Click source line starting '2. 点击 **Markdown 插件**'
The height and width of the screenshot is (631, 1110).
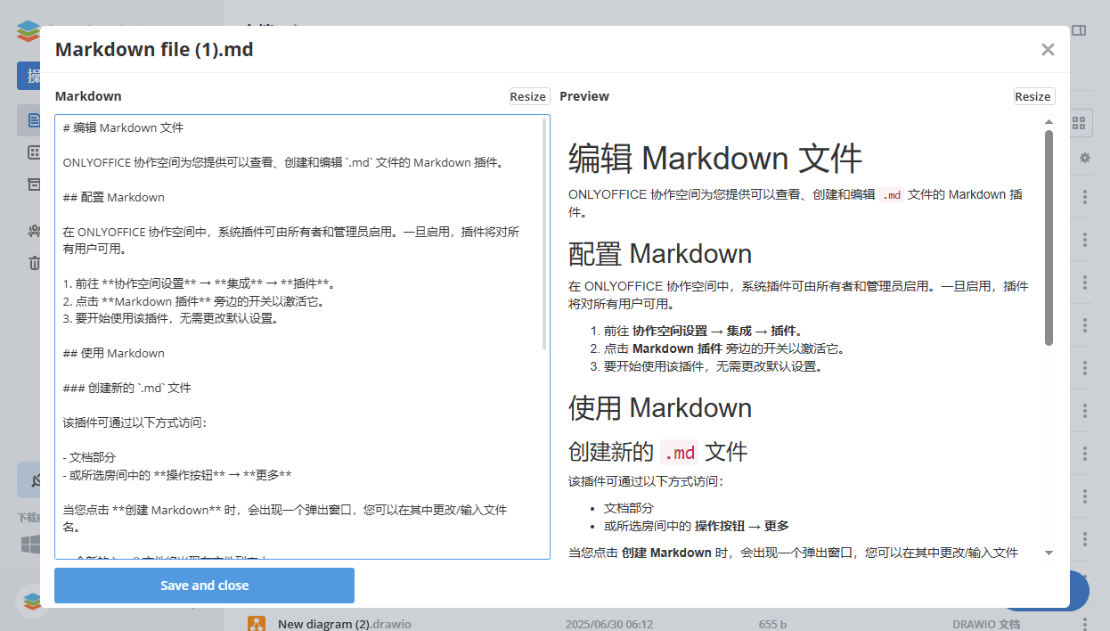[x=193, y=301]
